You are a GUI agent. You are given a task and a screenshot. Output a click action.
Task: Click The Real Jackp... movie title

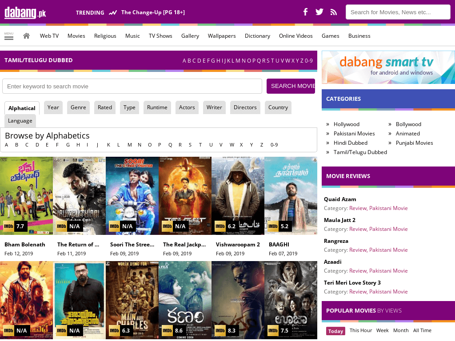184,245
